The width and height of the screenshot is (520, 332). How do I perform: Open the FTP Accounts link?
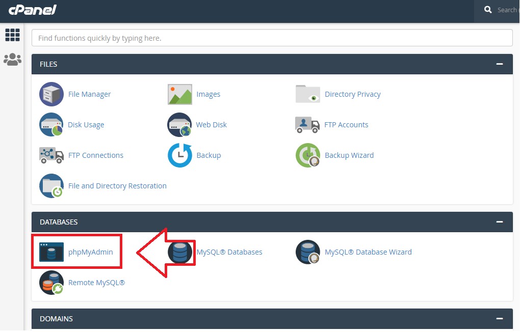[x=346, y=125]
